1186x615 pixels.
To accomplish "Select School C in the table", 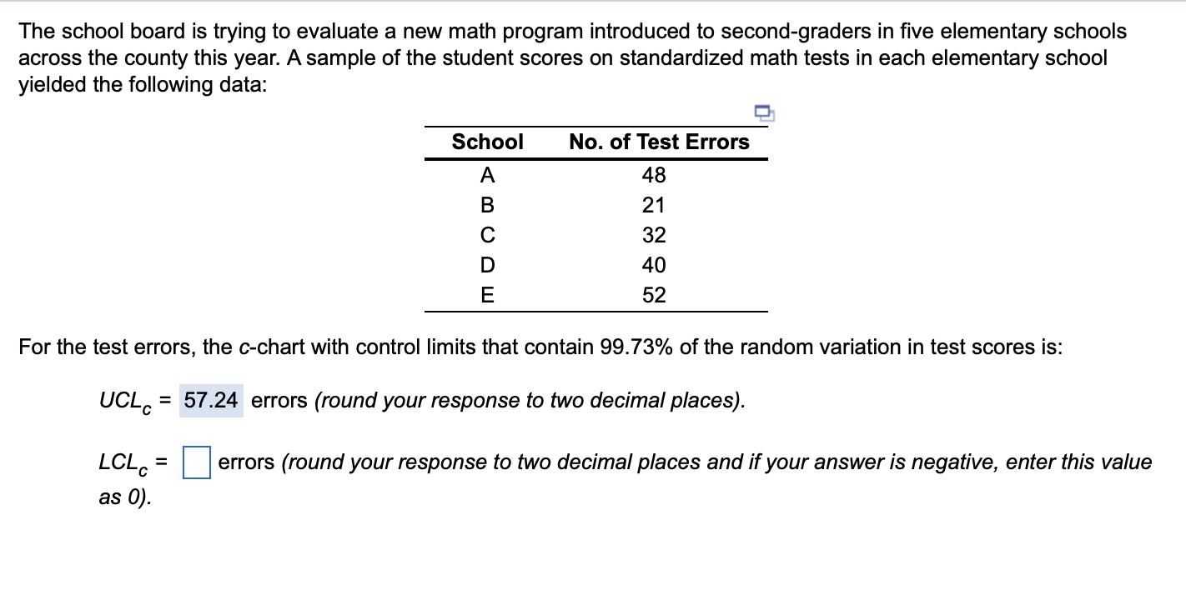I will [487, 235].
